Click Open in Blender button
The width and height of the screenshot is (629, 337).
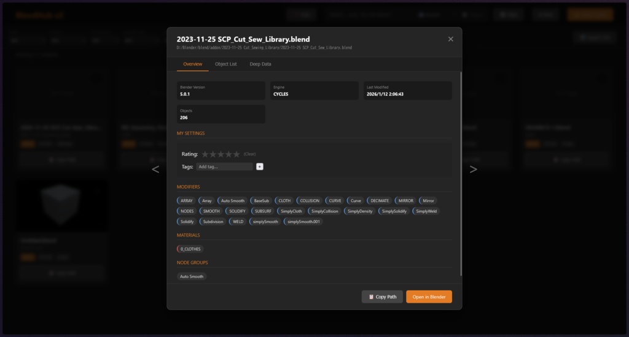(x=429, y=297)
